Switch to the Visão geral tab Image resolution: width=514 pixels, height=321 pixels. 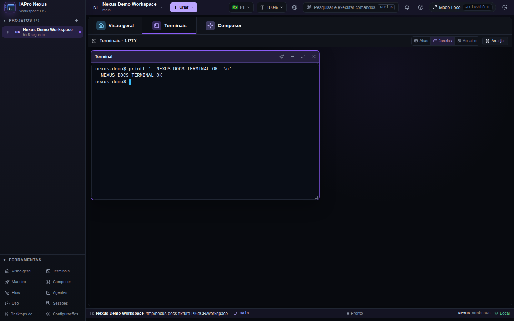click(115, 26)
